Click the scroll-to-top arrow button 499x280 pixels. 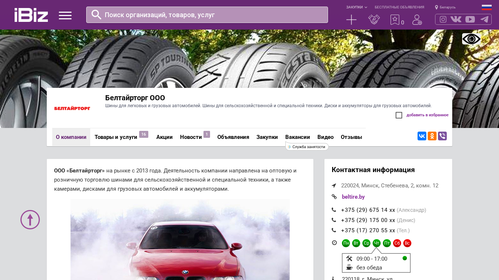click(30, 219)
